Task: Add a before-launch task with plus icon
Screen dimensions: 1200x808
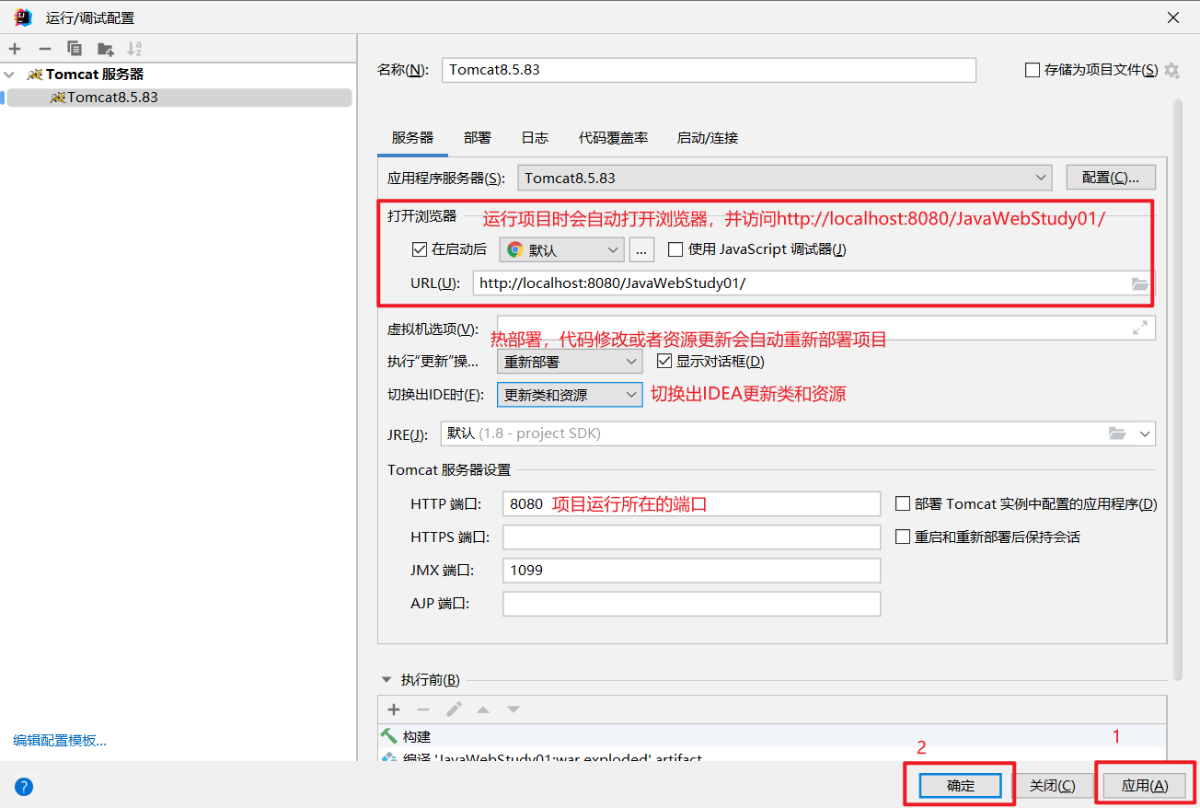Action: (x=394, y=710)
